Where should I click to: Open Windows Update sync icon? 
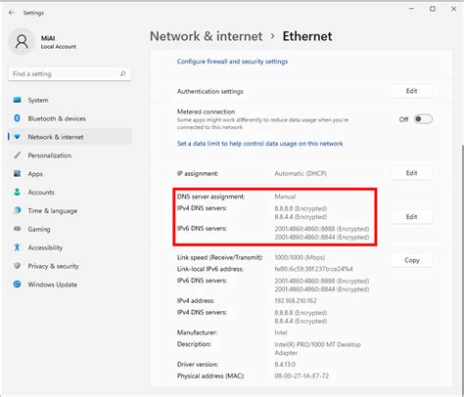coord(17,285)
